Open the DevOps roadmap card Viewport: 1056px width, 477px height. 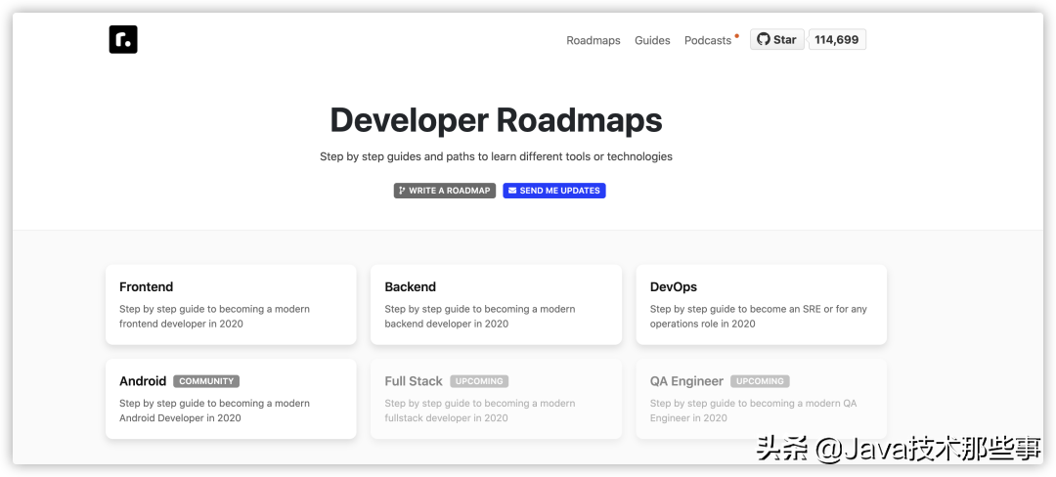762,305
